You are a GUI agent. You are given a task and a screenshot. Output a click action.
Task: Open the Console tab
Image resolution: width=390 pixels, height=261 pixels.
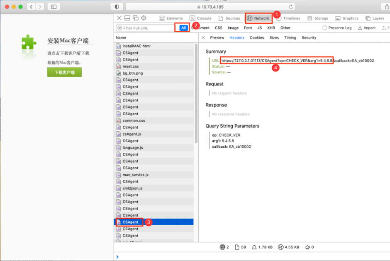click(200, 18)
